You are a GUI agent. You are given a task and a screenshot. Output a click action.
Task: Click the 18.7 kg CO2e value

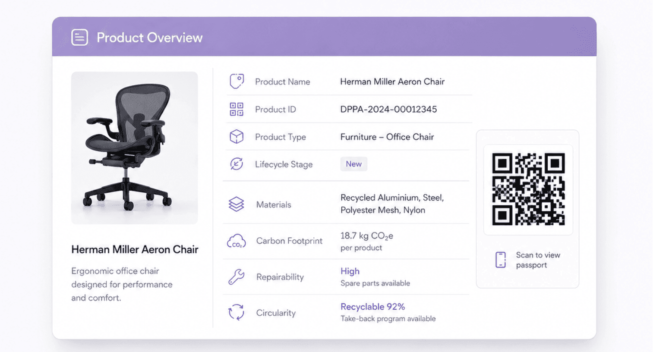367,236
